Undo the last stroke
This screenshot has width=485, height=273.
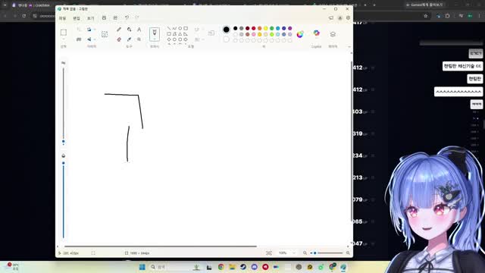point(127,17)
